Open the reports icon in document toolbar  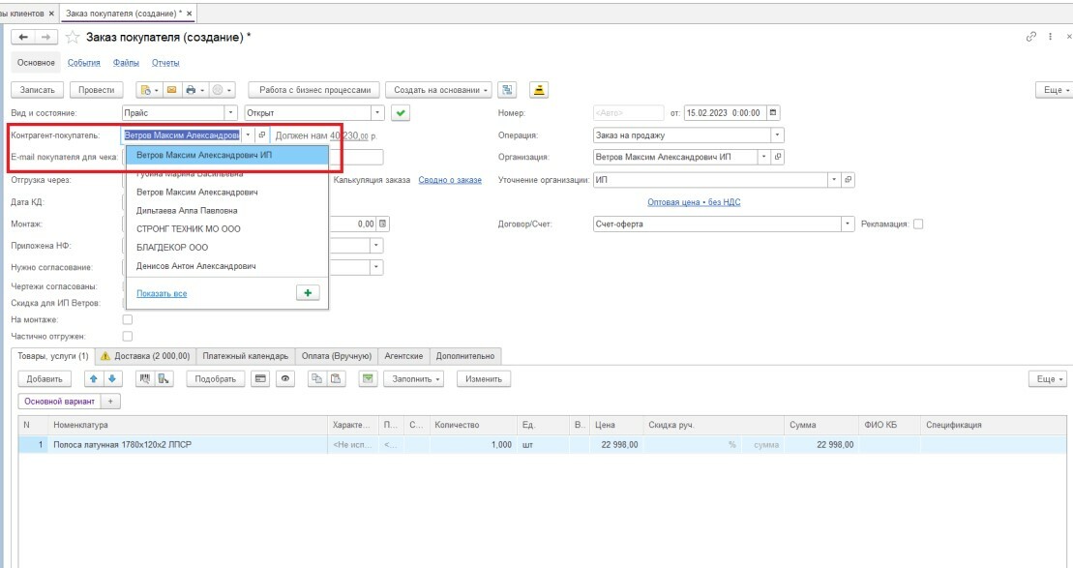[149, 90]
